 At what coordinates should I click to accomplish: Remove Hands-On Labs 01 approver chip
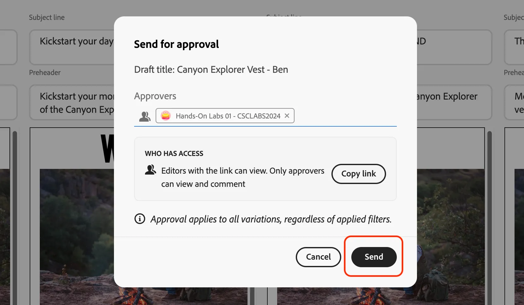(287, 116)
